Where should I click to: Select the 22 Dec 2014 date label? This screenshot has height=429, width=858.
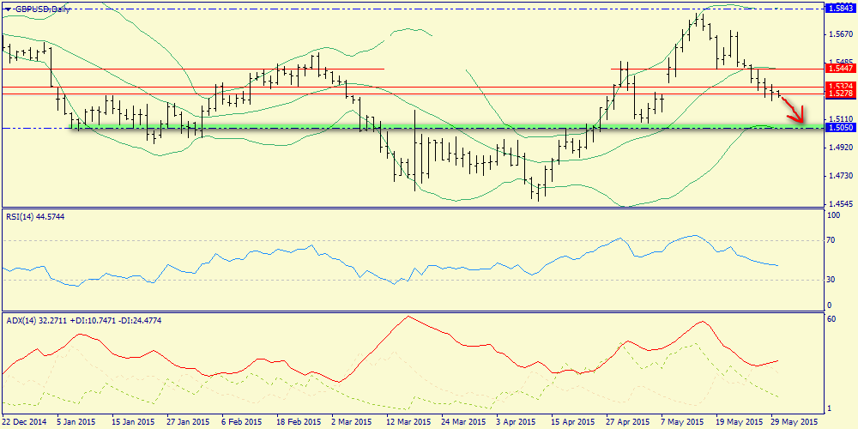coord(25,422)
